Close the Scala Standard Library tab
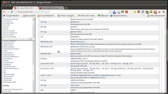Image resolution: width=168 pixels, height=94 pixels. (x=62, y=8)
